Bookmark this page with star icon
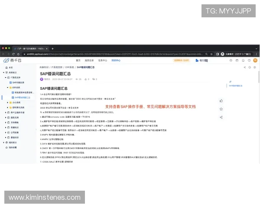Screen dimensions: 260x208 coord(211,54)
